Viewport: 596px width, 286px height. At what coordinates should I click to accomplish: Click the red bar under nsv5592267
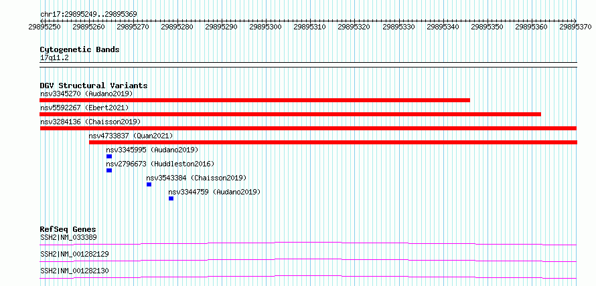(290, 114)
